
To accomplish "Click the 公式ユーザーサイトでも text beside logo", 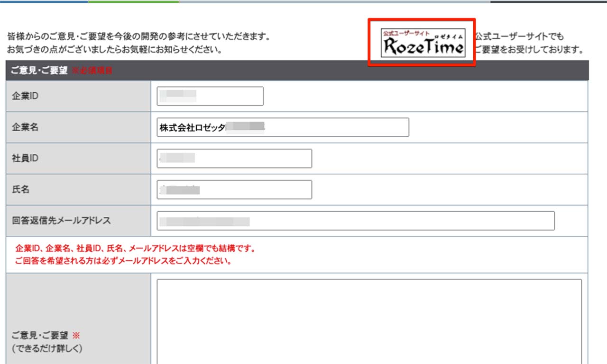I will 519,36.
